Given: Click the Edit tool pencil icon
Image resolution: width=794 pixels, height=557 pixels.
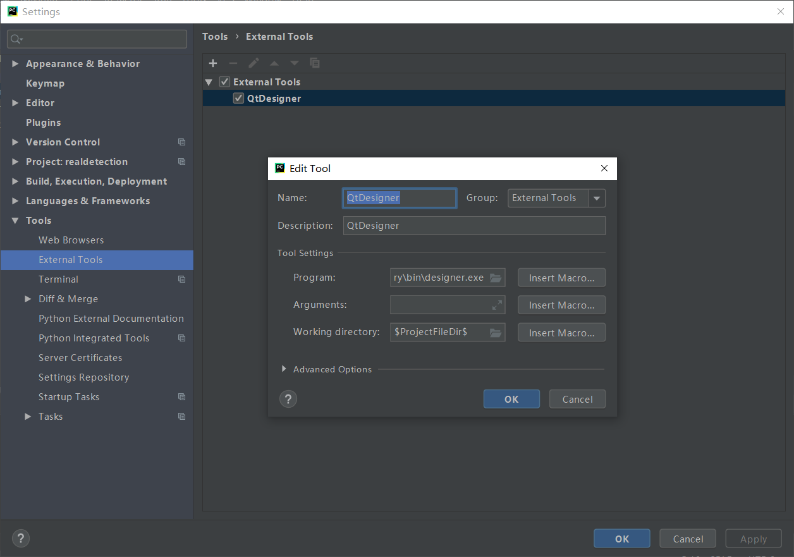Looking at the screenshot, I should pyautogui.click(x=253, y=63).
